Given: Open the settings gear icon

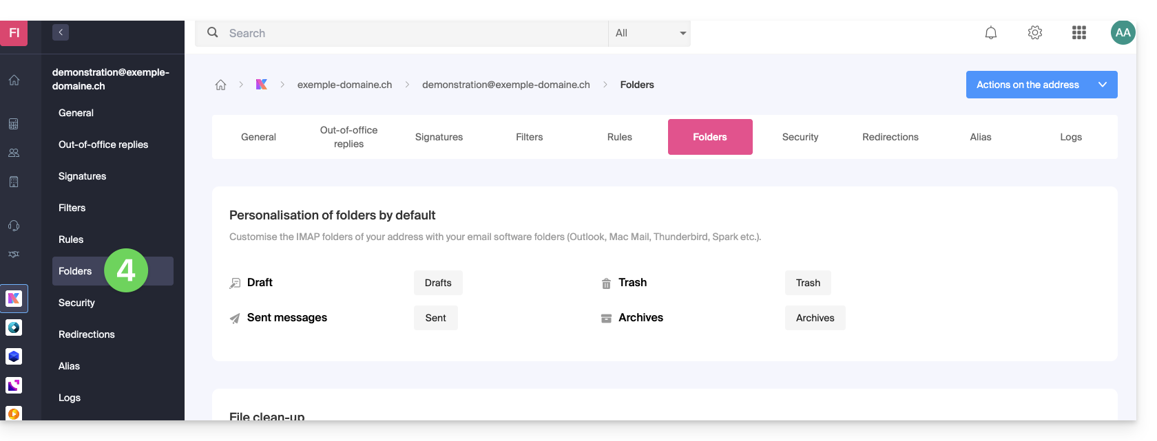Looking at the screenshot, I should (1034, 33).
